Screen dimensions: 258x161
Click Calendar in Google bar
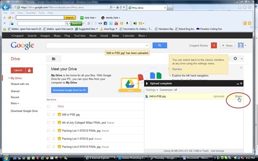pyautogui.click(x=129, y=36)
